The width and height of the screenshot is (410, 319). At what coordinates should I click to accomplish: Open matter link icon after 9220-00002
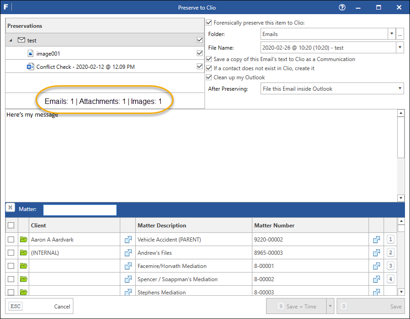pyautogui.click(x=376, y=239)
